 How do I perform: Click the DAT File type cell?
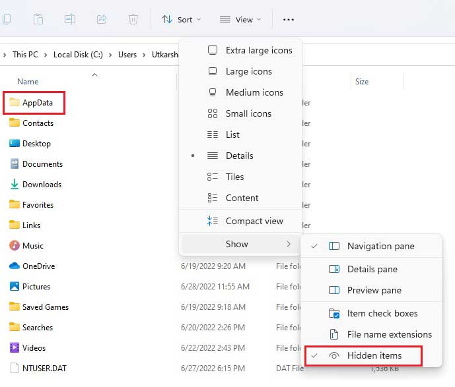(290, 369)
